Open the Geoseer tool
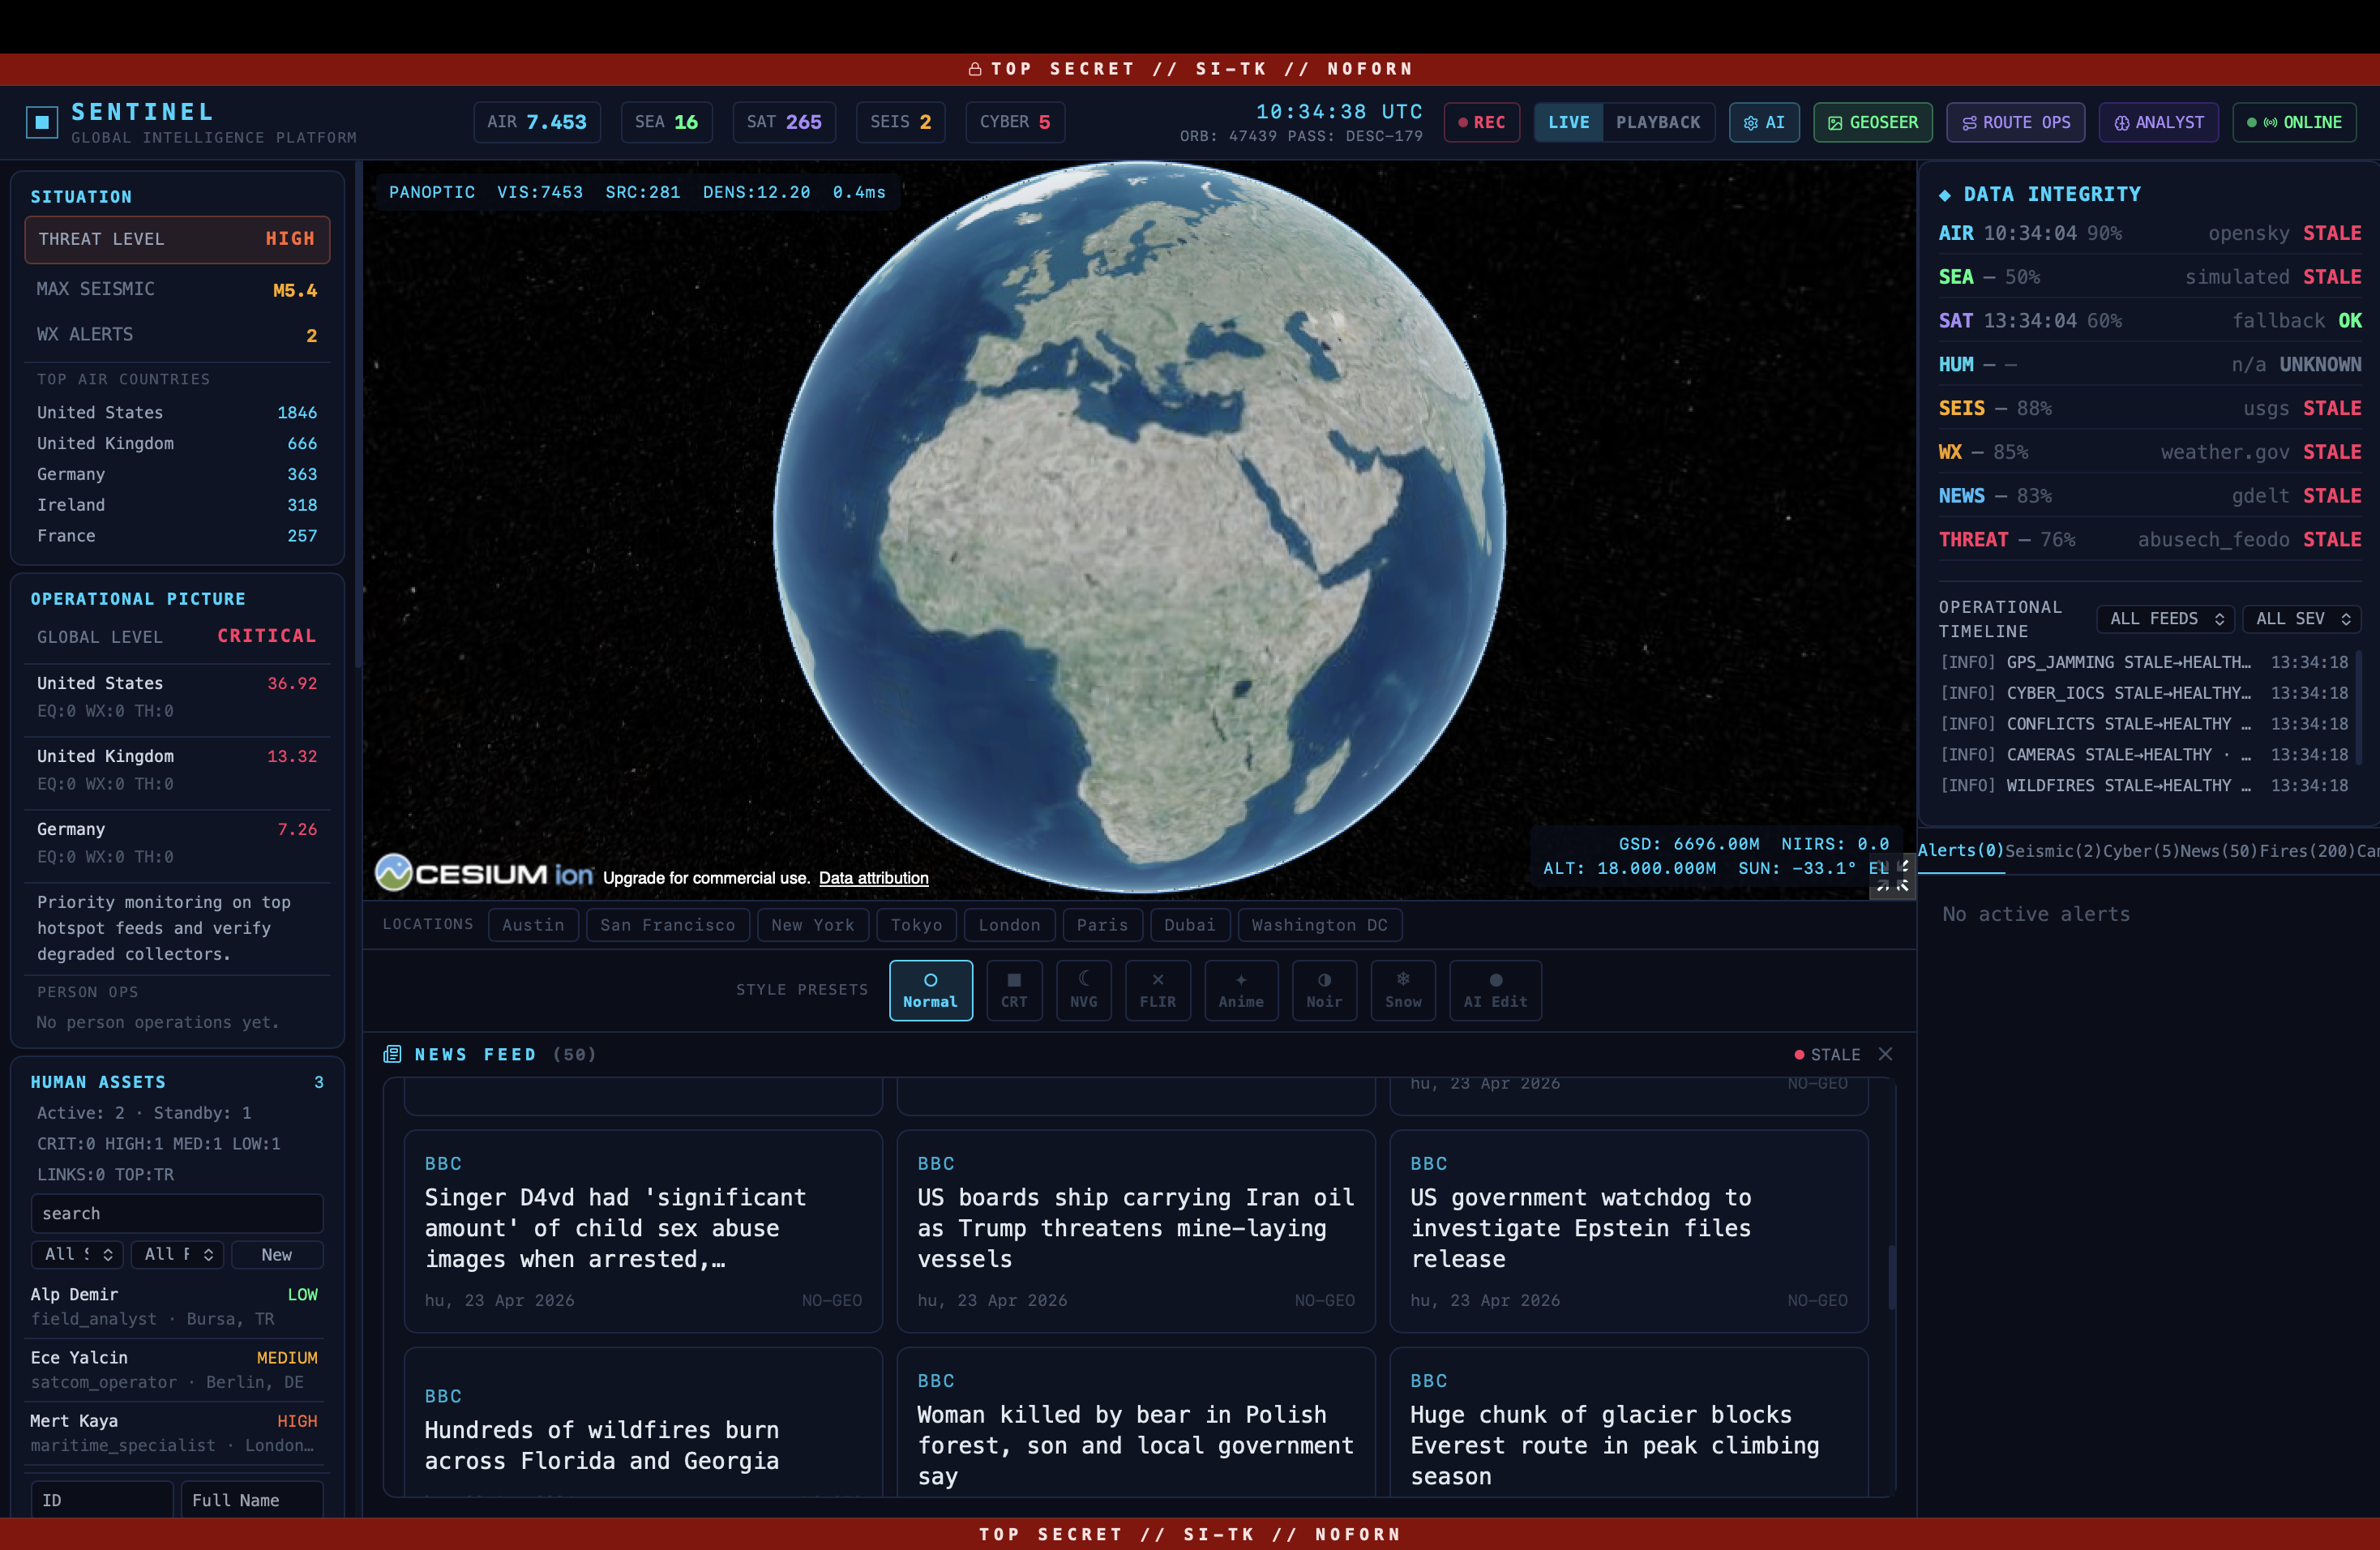The width and height of the screenshot is (2380, 1550). pyautogui.click(x=1872, y=122)
